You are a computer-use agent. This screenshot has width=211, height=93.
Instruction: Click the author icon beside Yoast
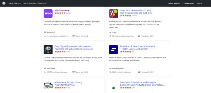tap(110, 33)
